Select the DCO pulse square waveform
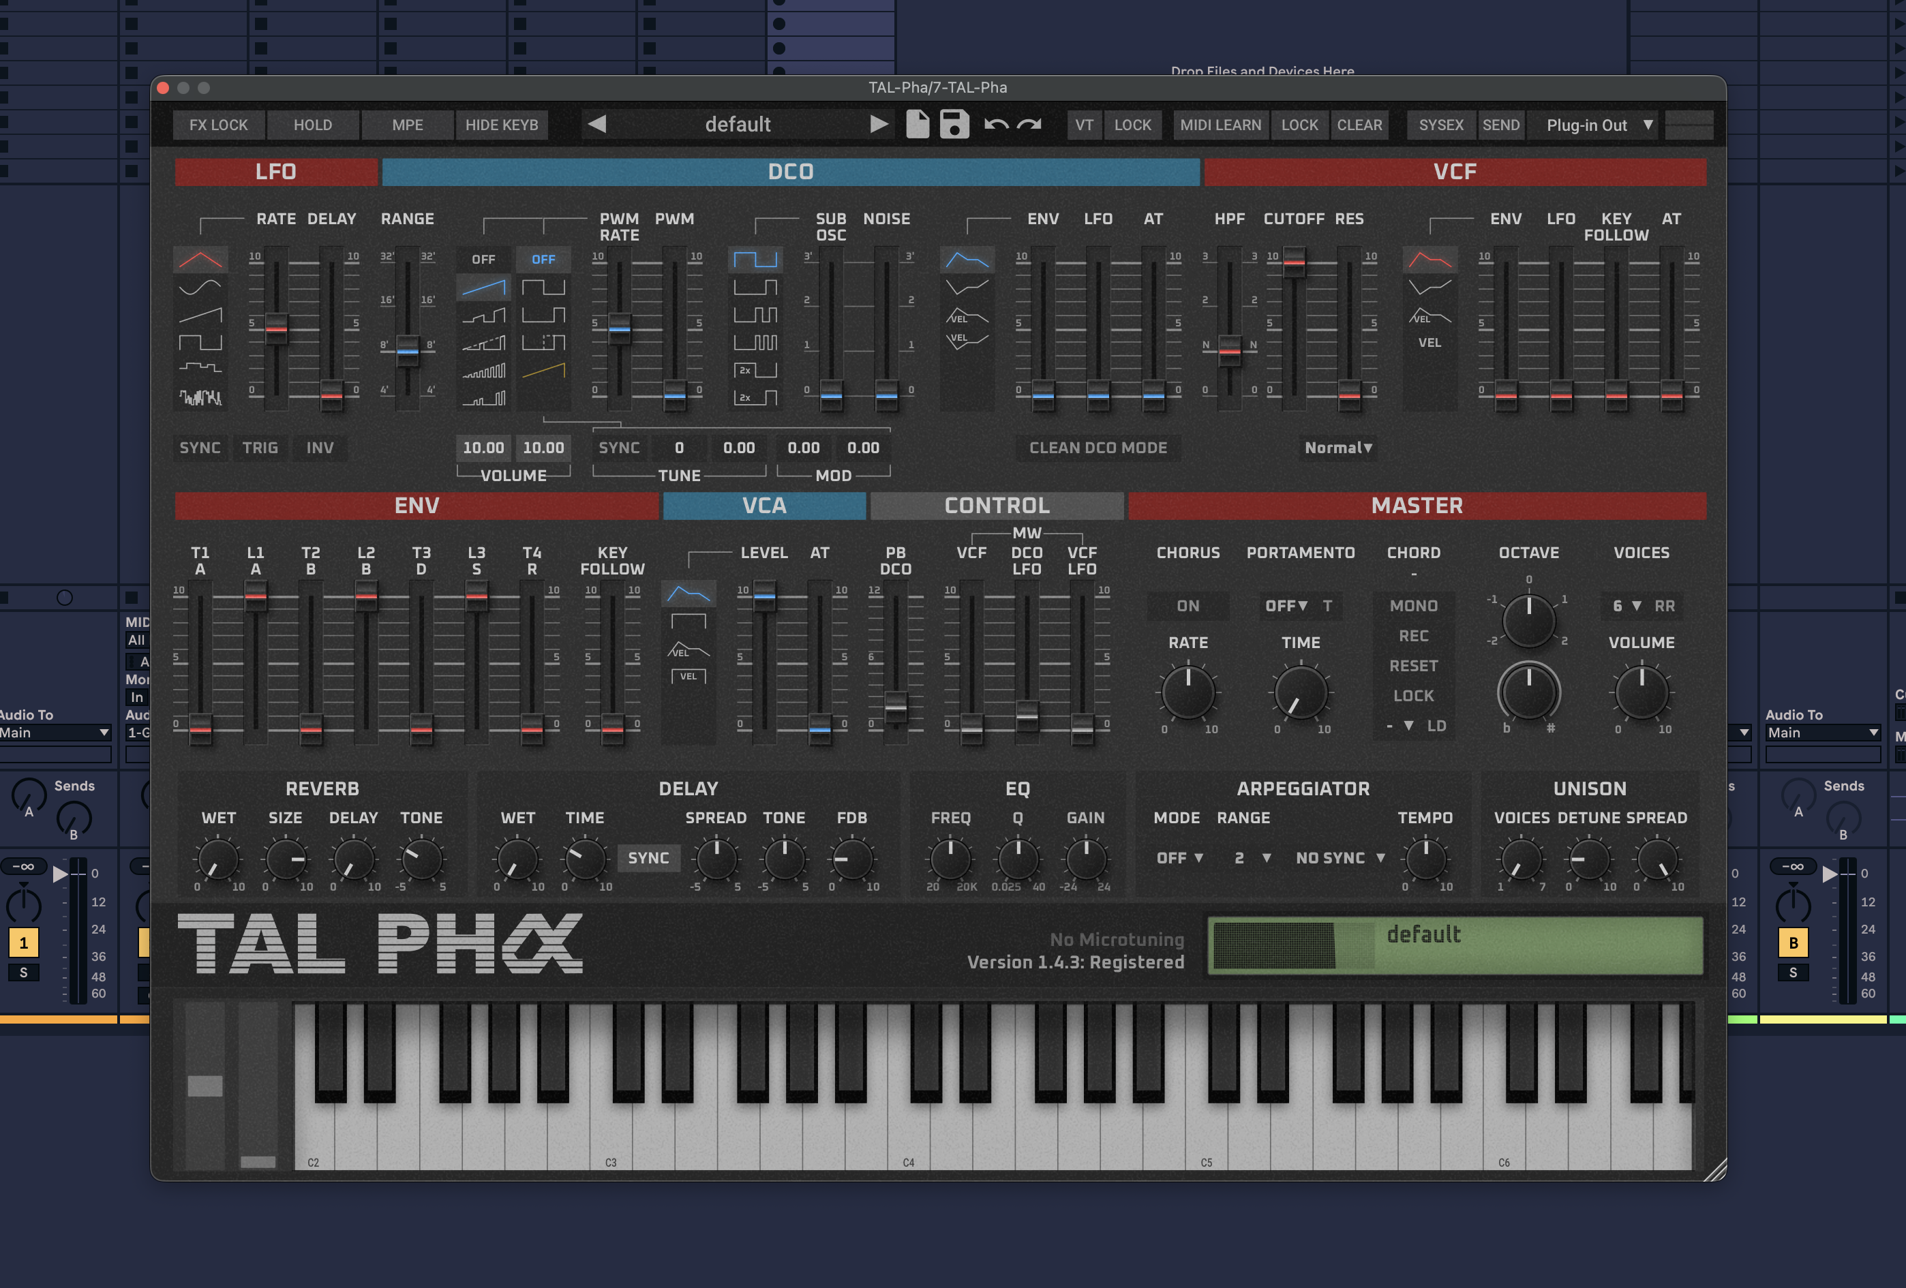Image resolution: width=1906 pixels, height=1288 pixels. [x=543, y=287]
